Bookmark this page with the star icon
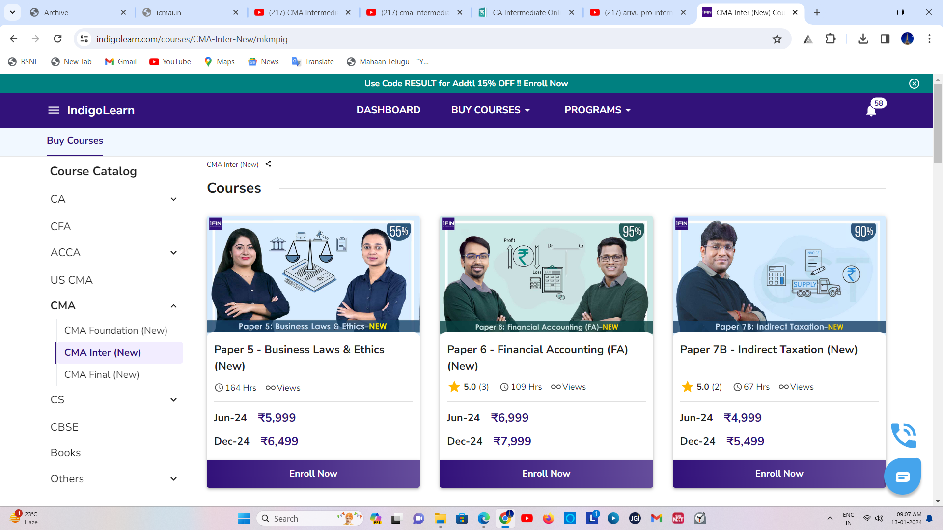The image size is (943, 530). click(x=777, y=39)
